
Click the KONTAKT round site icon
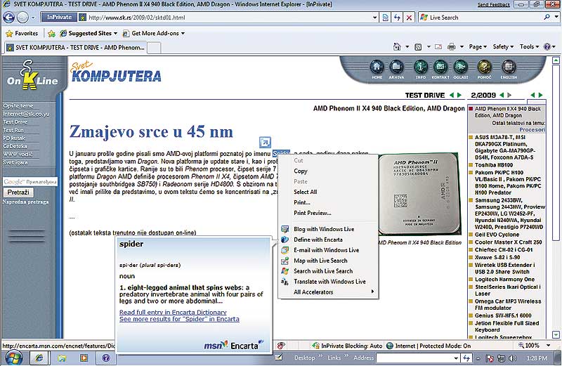pos(440,67)
